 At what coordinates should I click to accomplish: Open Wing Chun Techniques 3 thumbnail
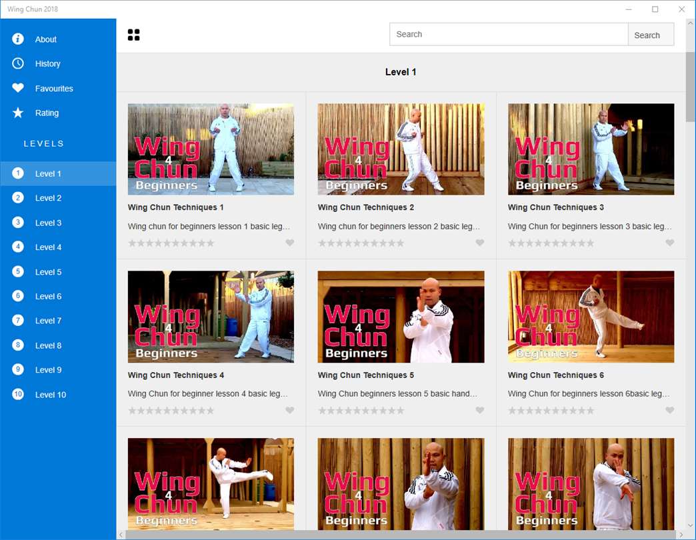[591, 149]
